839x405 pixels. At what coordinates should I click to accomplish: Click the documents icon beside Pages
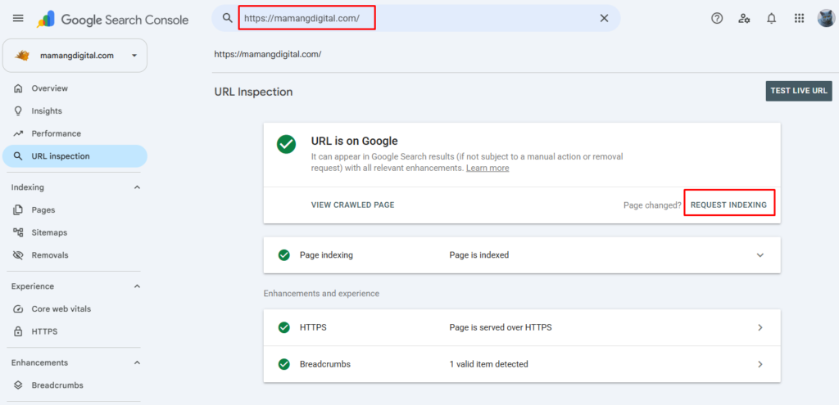pyautogui.click(x=18, y=210)
